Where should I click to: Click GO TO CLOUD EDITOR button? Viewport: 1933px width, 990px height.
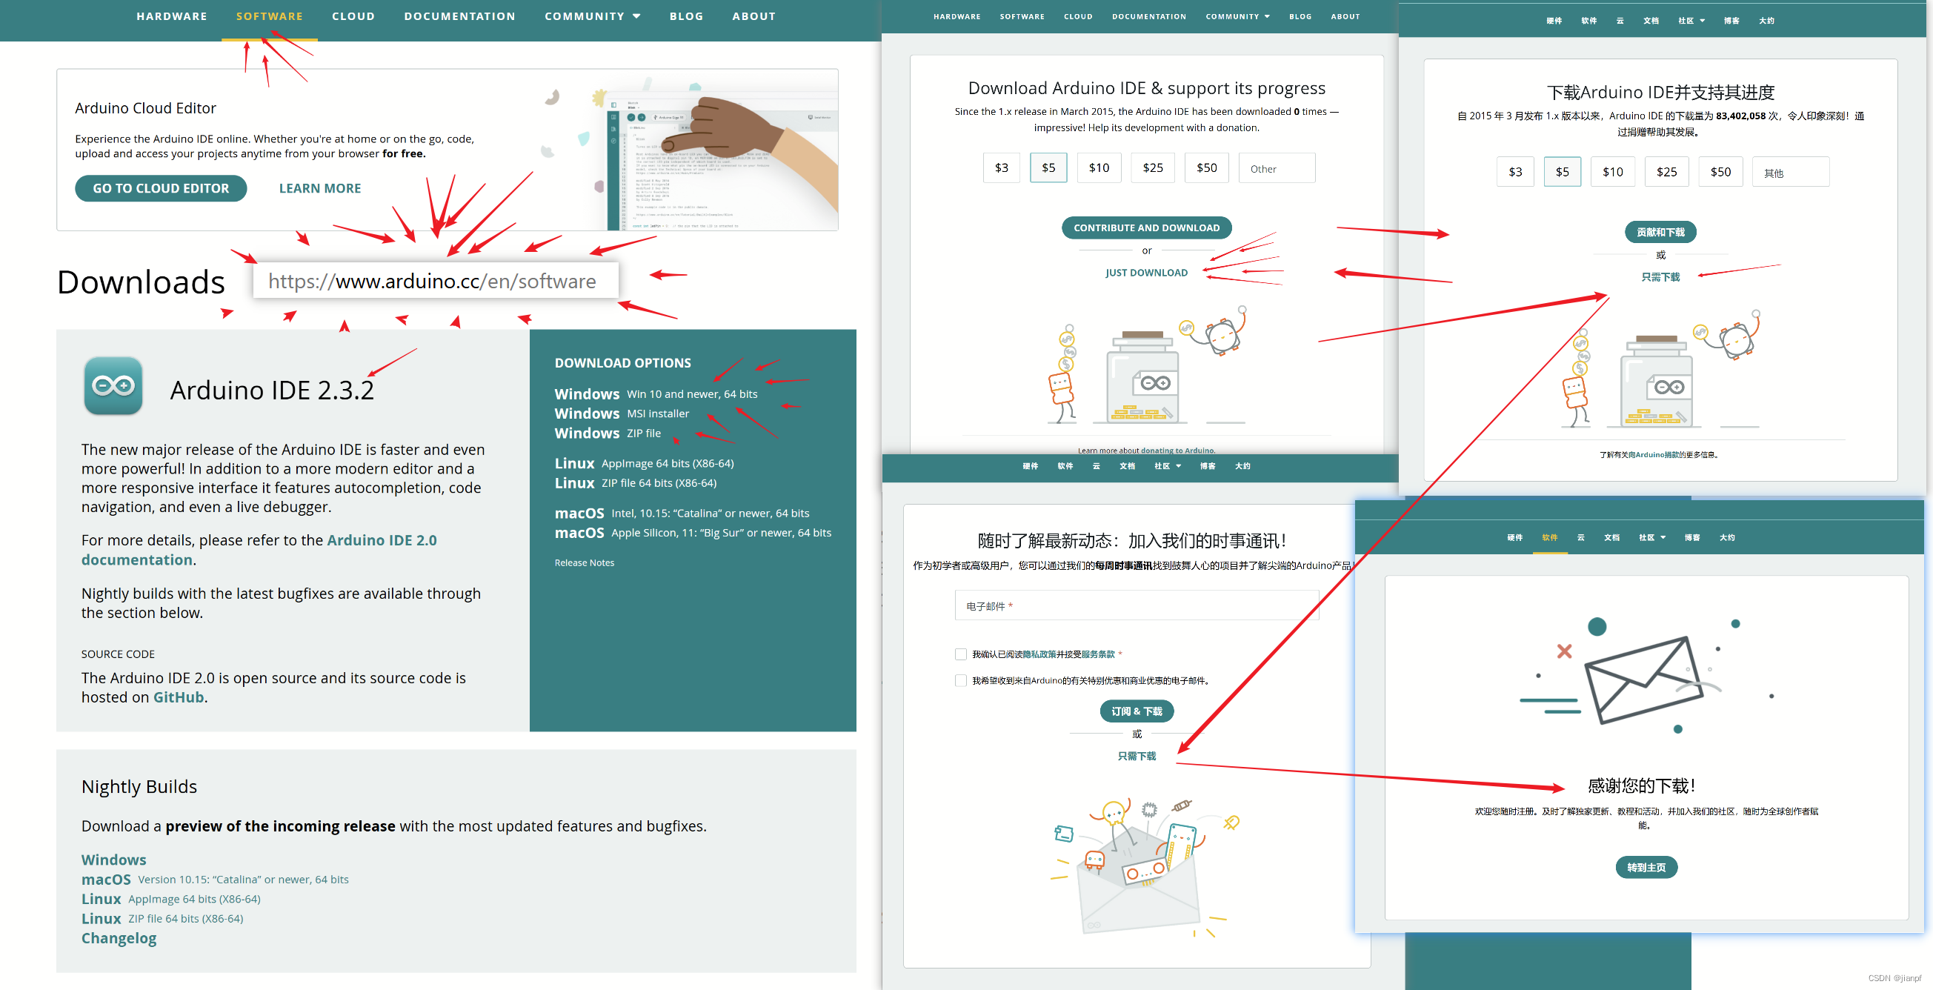161,188
